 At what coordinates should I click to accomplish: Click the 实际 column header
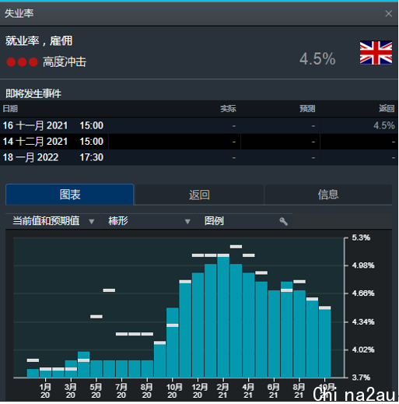pos(228,109)
